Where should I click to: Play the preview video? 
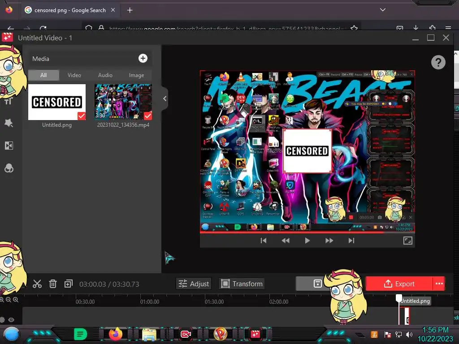pyautogui.click(x=307, y=241)
